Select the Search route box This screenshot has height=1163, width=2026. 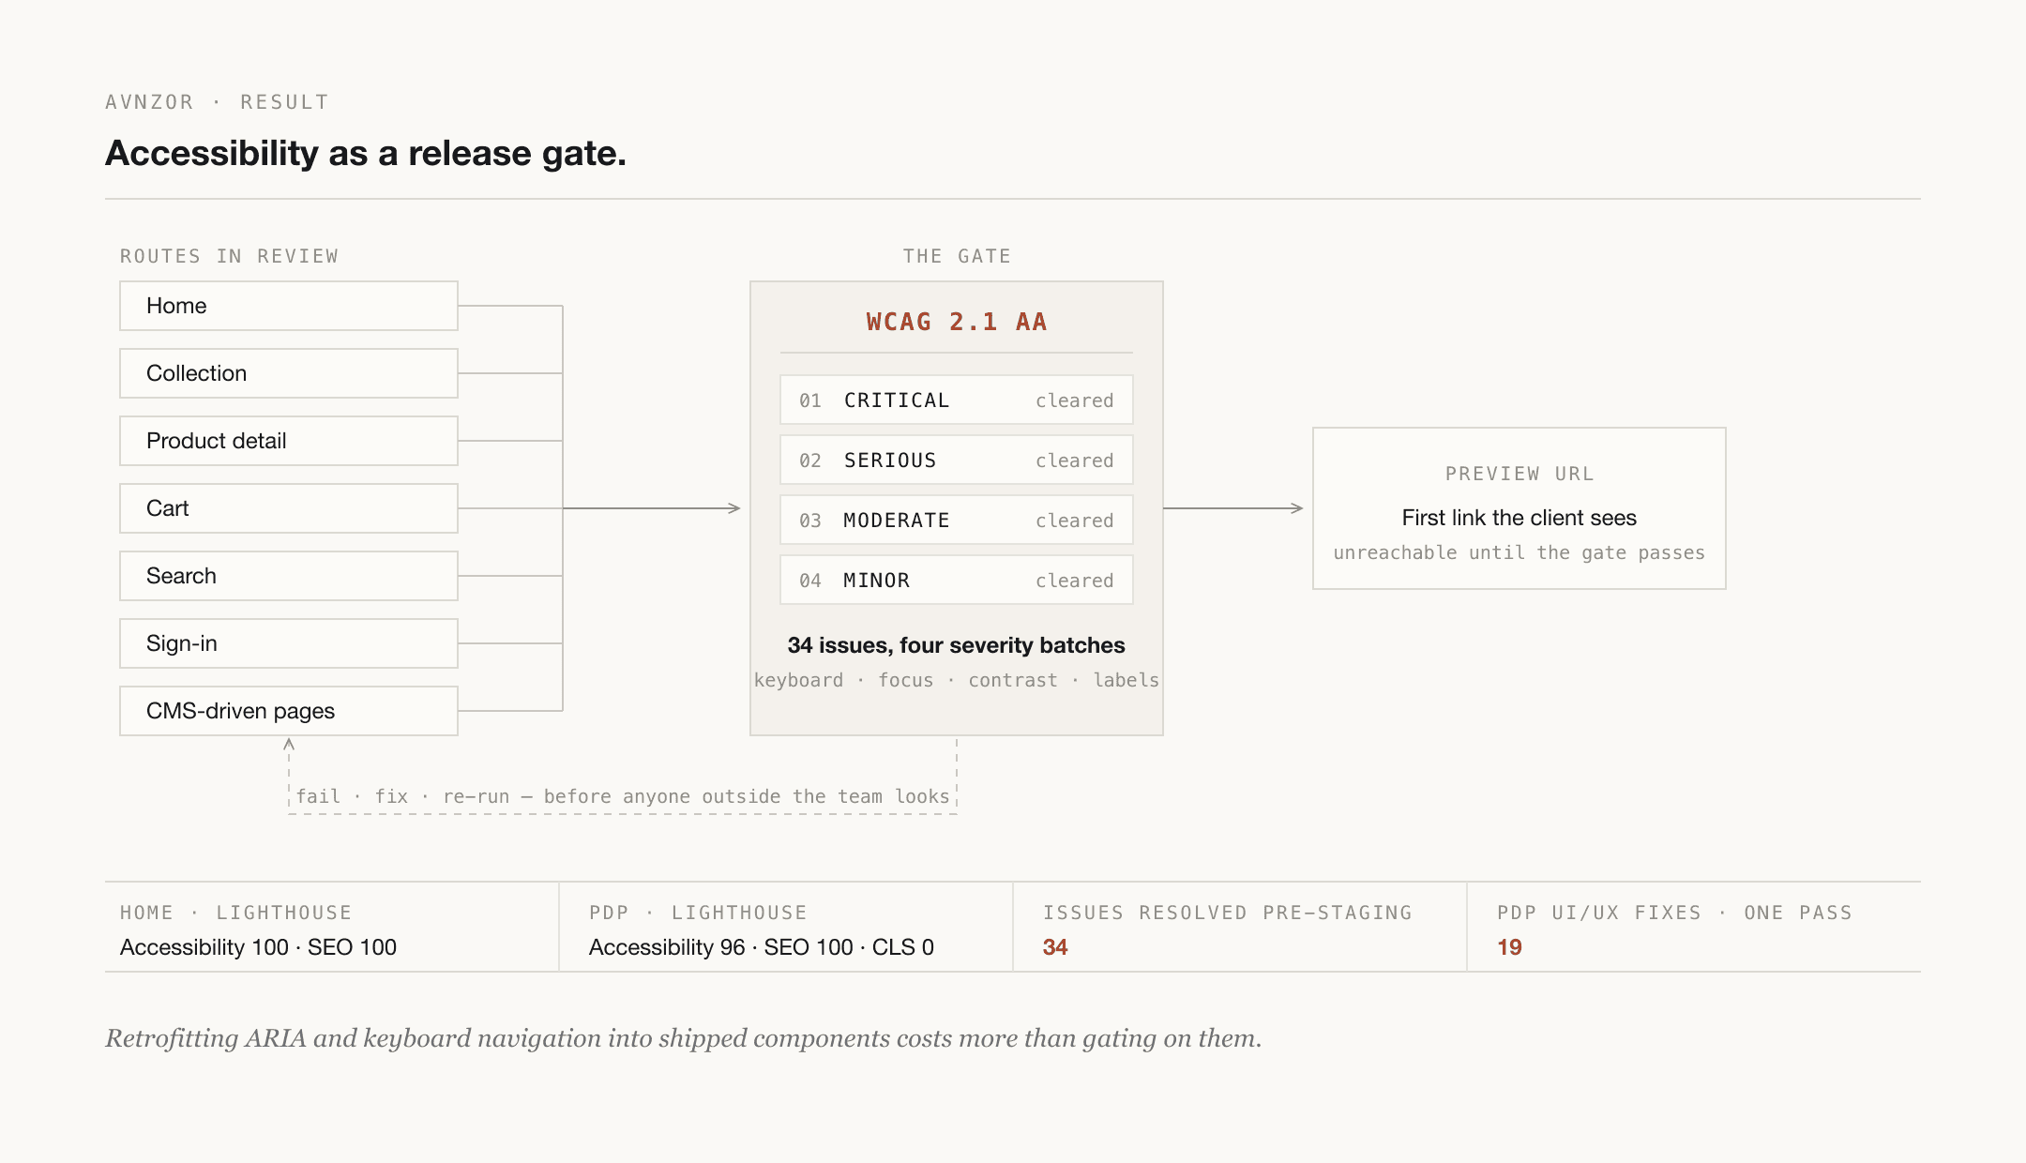click(289, 576)
